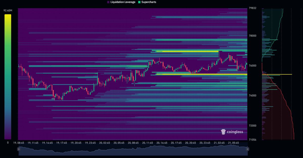Click the 20, 17:45 time axis label
This screenshot has width=303, height=158.
click(x=176, y=143)
